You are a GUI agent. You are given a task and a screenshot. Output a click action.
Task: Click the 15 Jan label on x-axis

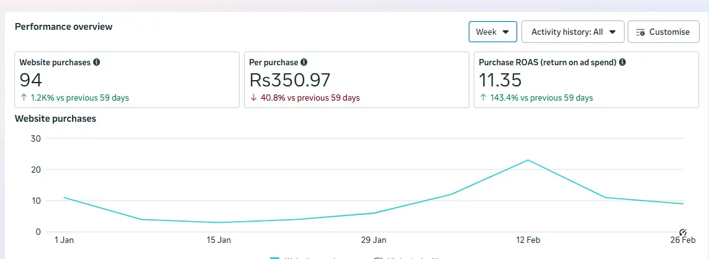[219, 240]
